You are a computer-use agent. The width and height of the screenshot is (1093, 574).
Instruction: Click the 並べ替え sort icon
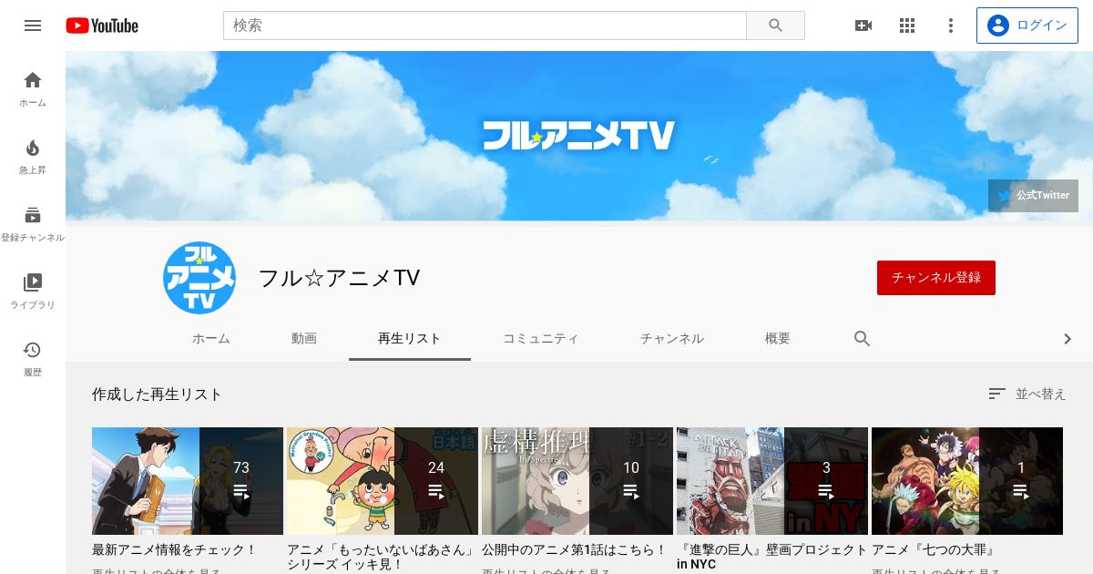point(997,394)
